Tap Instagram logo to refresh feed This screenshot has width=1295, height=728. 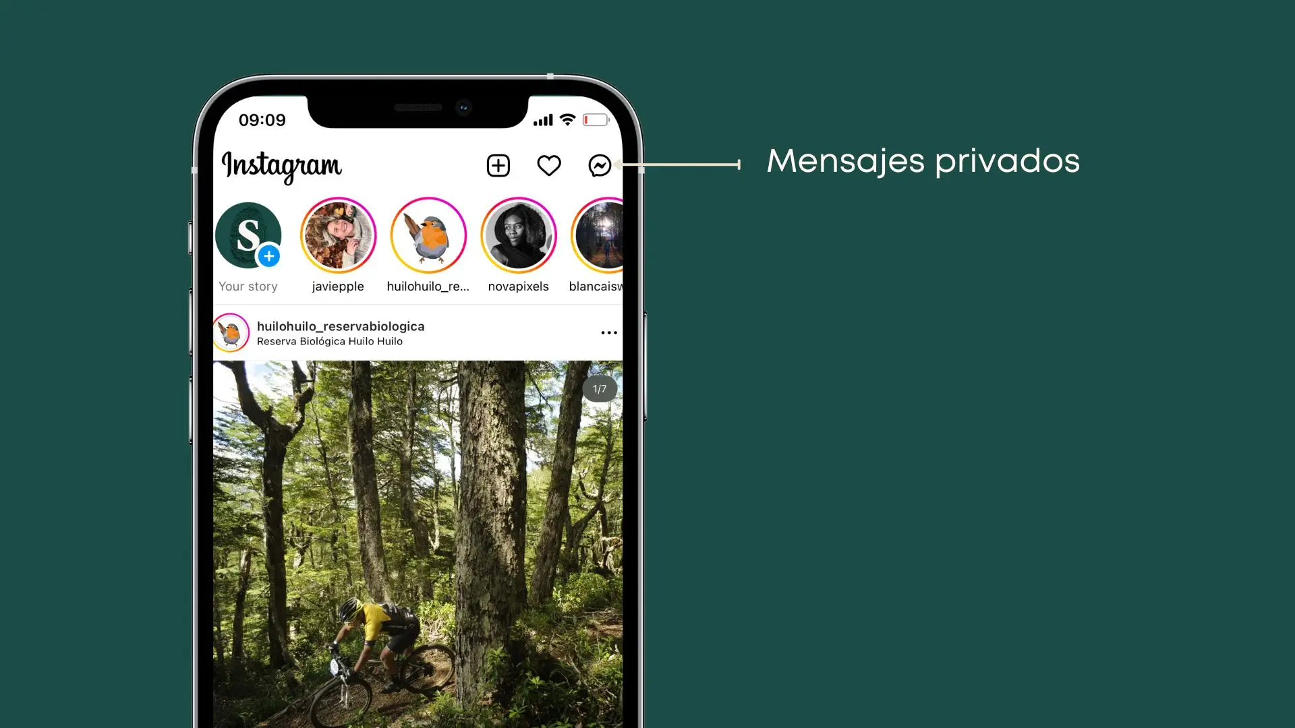[x=282, y=165]
